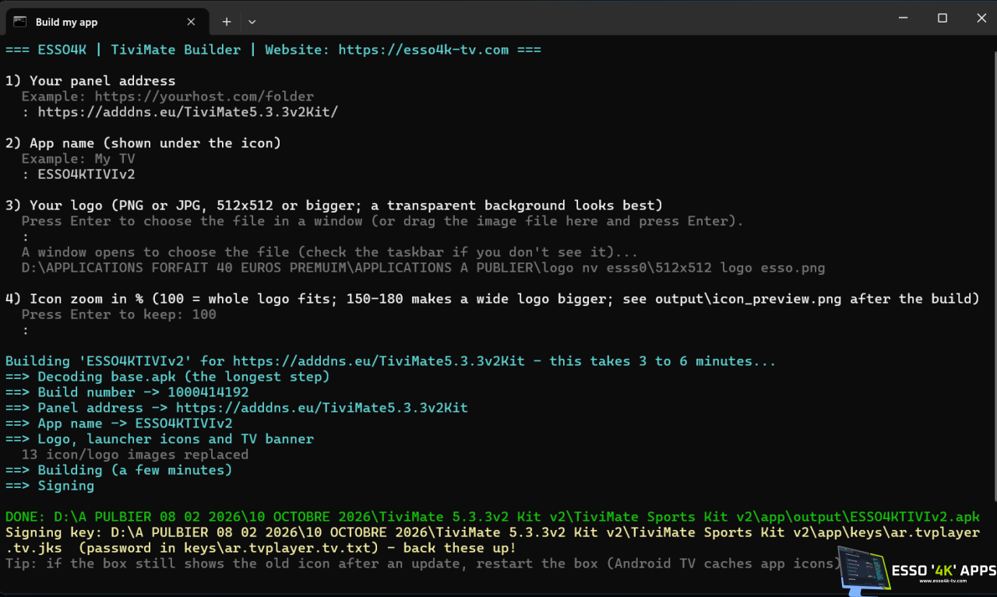Click '13 icon/logo images replaced' line

pyautogui.click(x=135, y=455)
